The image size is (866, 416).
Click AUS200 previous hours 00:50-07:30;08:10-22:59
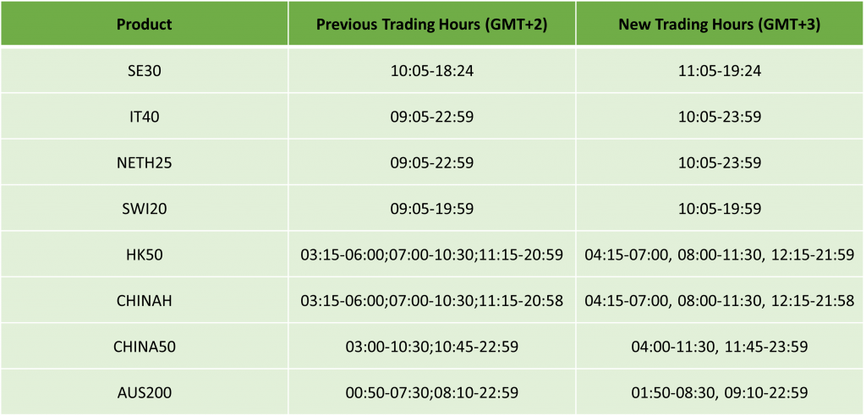(431, 392)
